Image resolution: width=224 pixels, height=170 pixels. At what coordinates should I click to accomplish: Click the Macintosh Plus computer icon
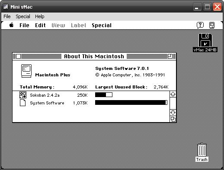26,71
